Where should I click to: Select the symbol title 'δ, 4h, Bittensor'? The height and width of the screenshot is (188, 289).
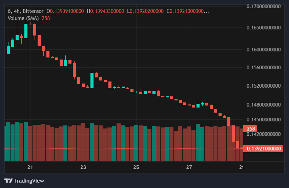click(x=26, y=11)
